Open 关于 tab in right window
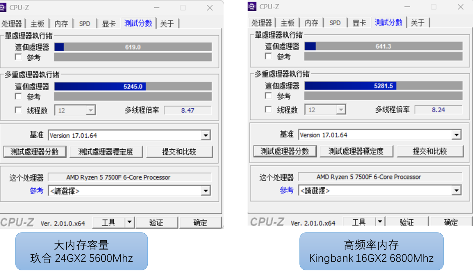The width and height of the screenshot is (473, 271). click(x=418, y=23)
